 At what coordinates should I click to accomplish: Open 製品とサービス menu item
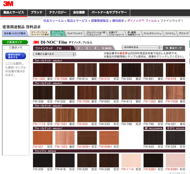coord(14,12)
